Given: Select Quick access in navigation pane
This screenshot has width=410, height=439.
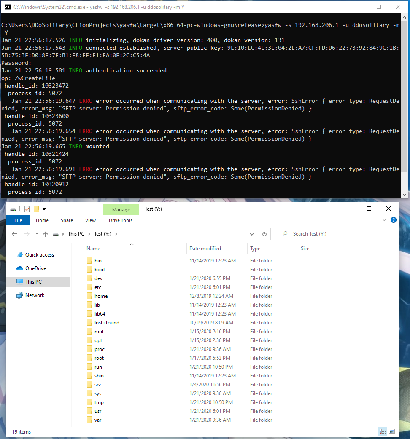Looking at the screenshot, I should click(40, 255).
